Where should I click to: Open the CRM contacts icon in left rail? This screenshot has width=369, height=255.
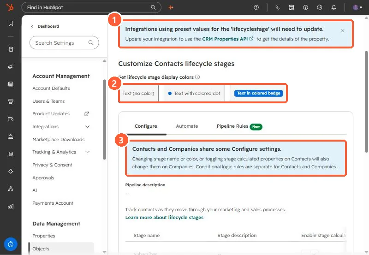coord(11,49)
